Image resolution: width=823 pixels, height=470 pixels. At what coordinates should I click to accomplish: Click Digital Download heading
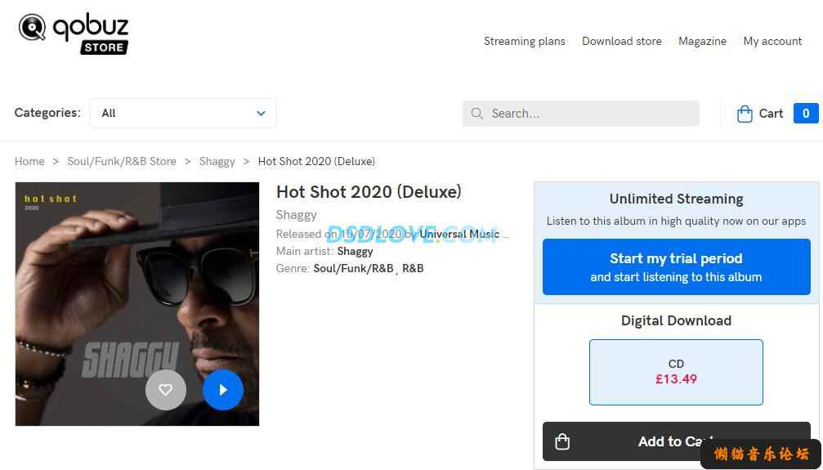click(x=676, y=320)
